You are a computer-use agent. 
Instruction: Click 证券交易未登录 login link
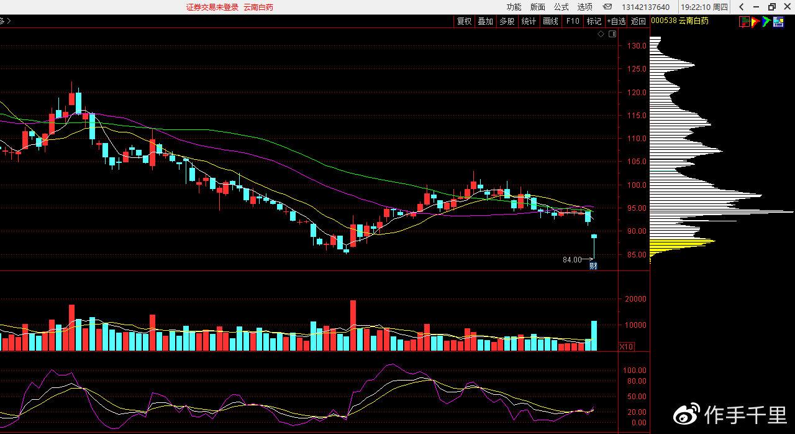[x=212, y=7]
